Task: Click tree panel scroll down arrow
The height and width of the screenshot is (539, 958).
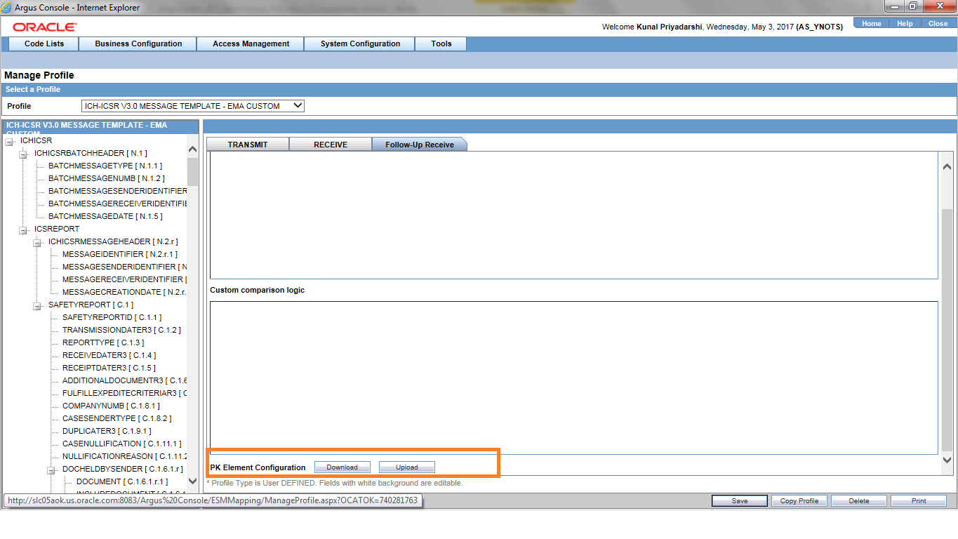Action: [x=193, y=481]
